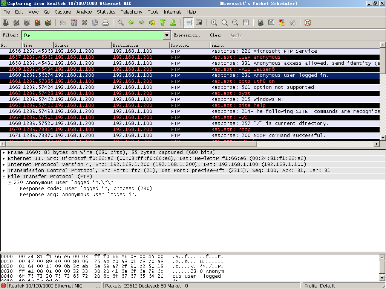This screenshot has width=386, height=289.
Task: Open the Analyze menu
Action: point(84,12)
